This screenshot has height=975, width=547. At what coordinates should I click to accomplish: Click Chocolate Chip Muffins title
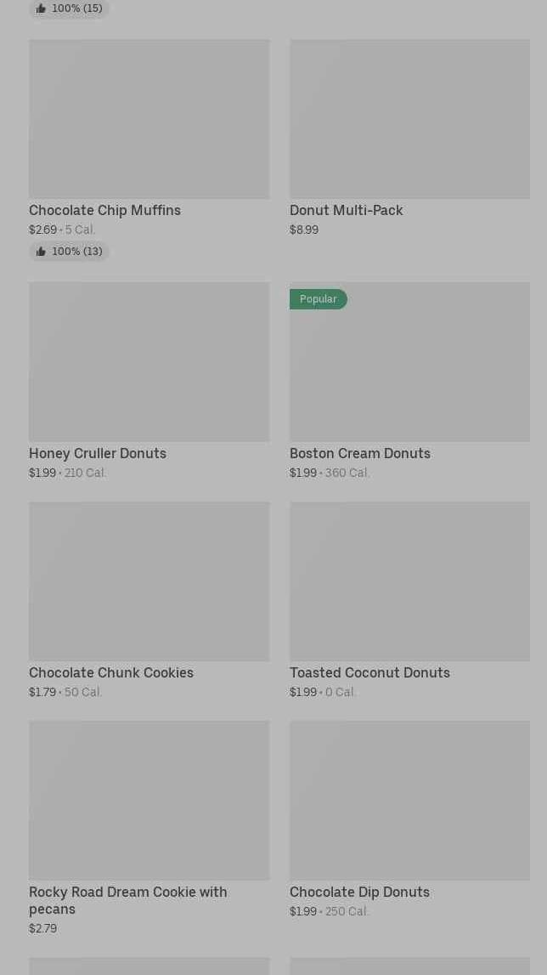coord(104,210)
